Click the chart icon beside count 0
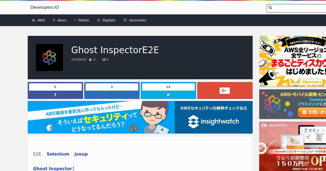The image size is (326, 171). [104, 59]
